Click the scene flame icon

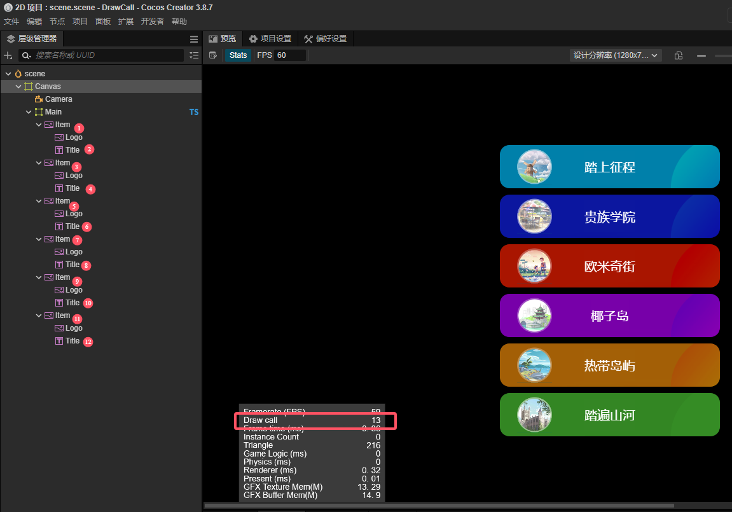[18, 74]
